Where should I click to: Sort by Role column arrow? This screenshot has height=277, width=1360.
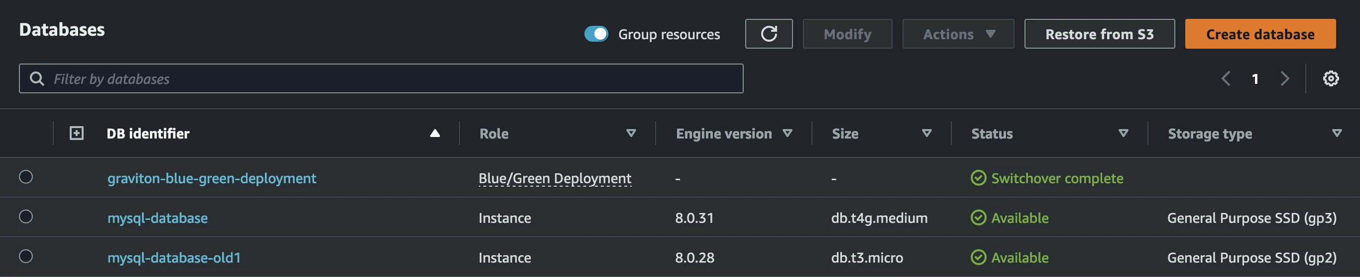pos(630,133)
